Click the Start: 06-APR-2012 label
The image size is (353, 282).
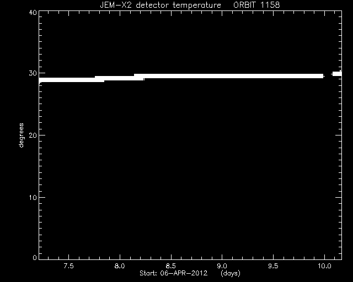click(x=173, y=273)
